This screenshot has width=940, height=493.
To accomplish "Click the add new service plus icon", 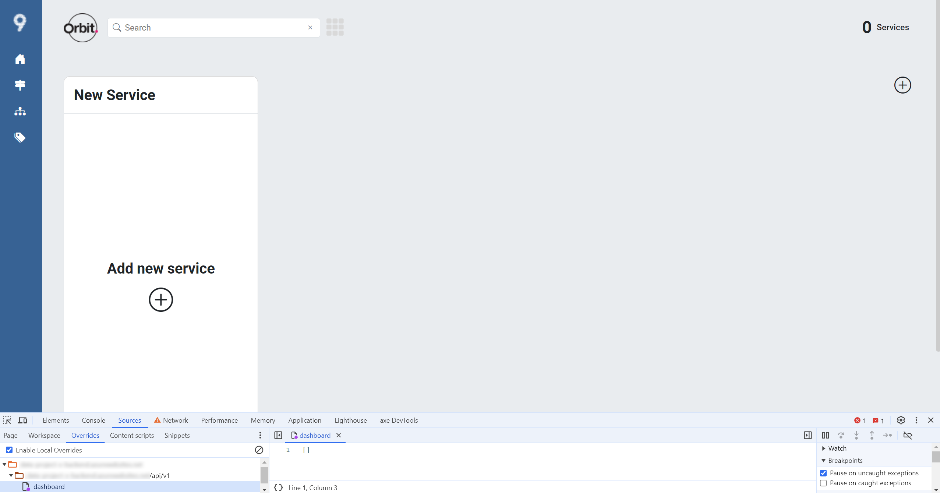I will coord(160,300).
